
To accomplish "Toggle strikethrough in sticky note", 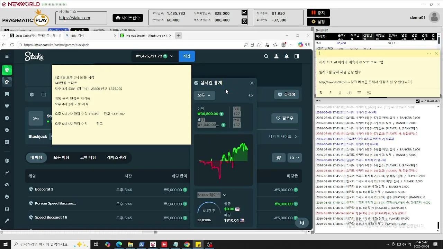I will [x=350, y=93].
